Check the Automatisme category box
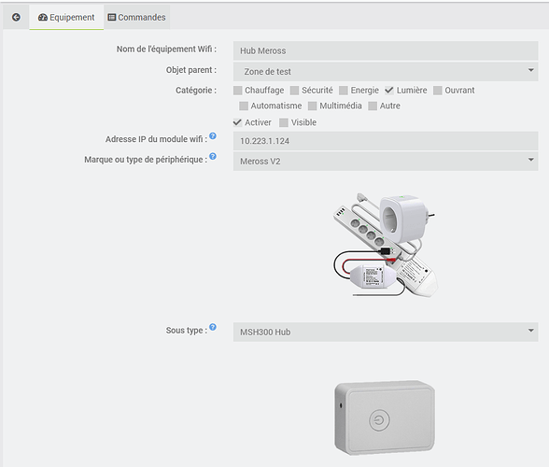Viewport: 549px width, 467px height. pos(244,106)
